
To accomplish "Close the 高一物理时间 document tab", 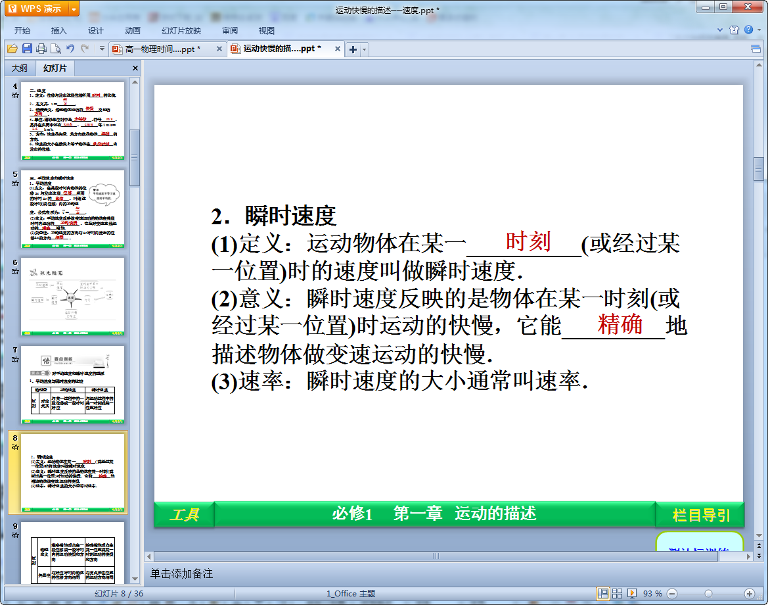I will [x=219, y=49].
